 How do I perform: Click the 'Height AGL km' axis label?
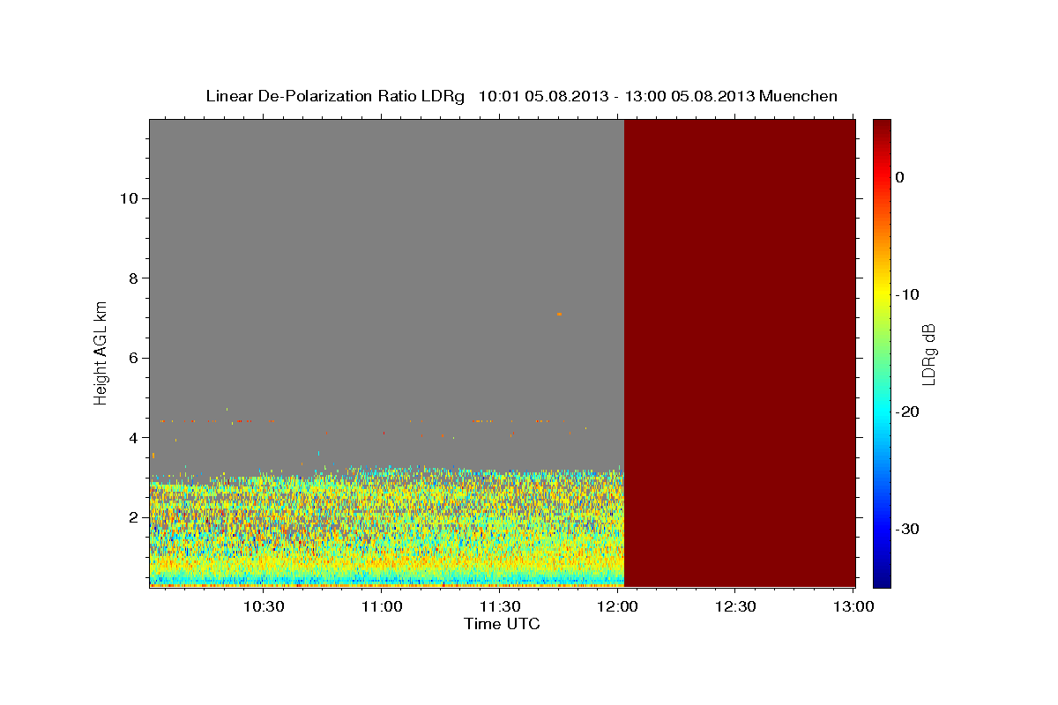click(x=101, y=352)
